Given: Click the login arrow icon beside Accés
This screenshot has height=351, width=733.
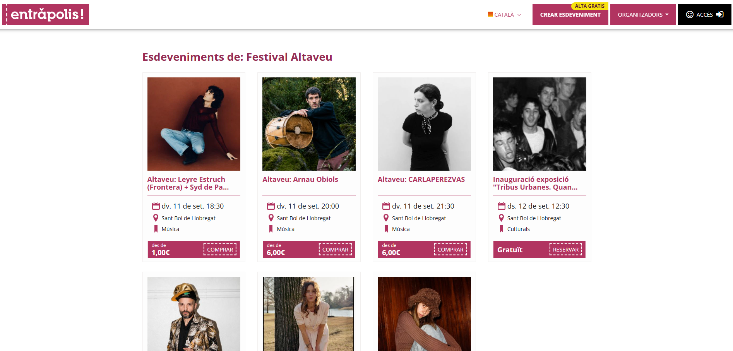Looking at the screenshot, I should pos(720,14).
